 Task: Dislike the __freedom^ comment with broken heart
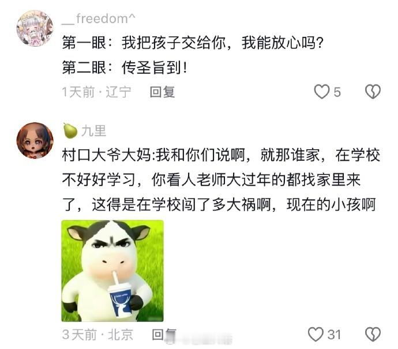coord(373,92)
